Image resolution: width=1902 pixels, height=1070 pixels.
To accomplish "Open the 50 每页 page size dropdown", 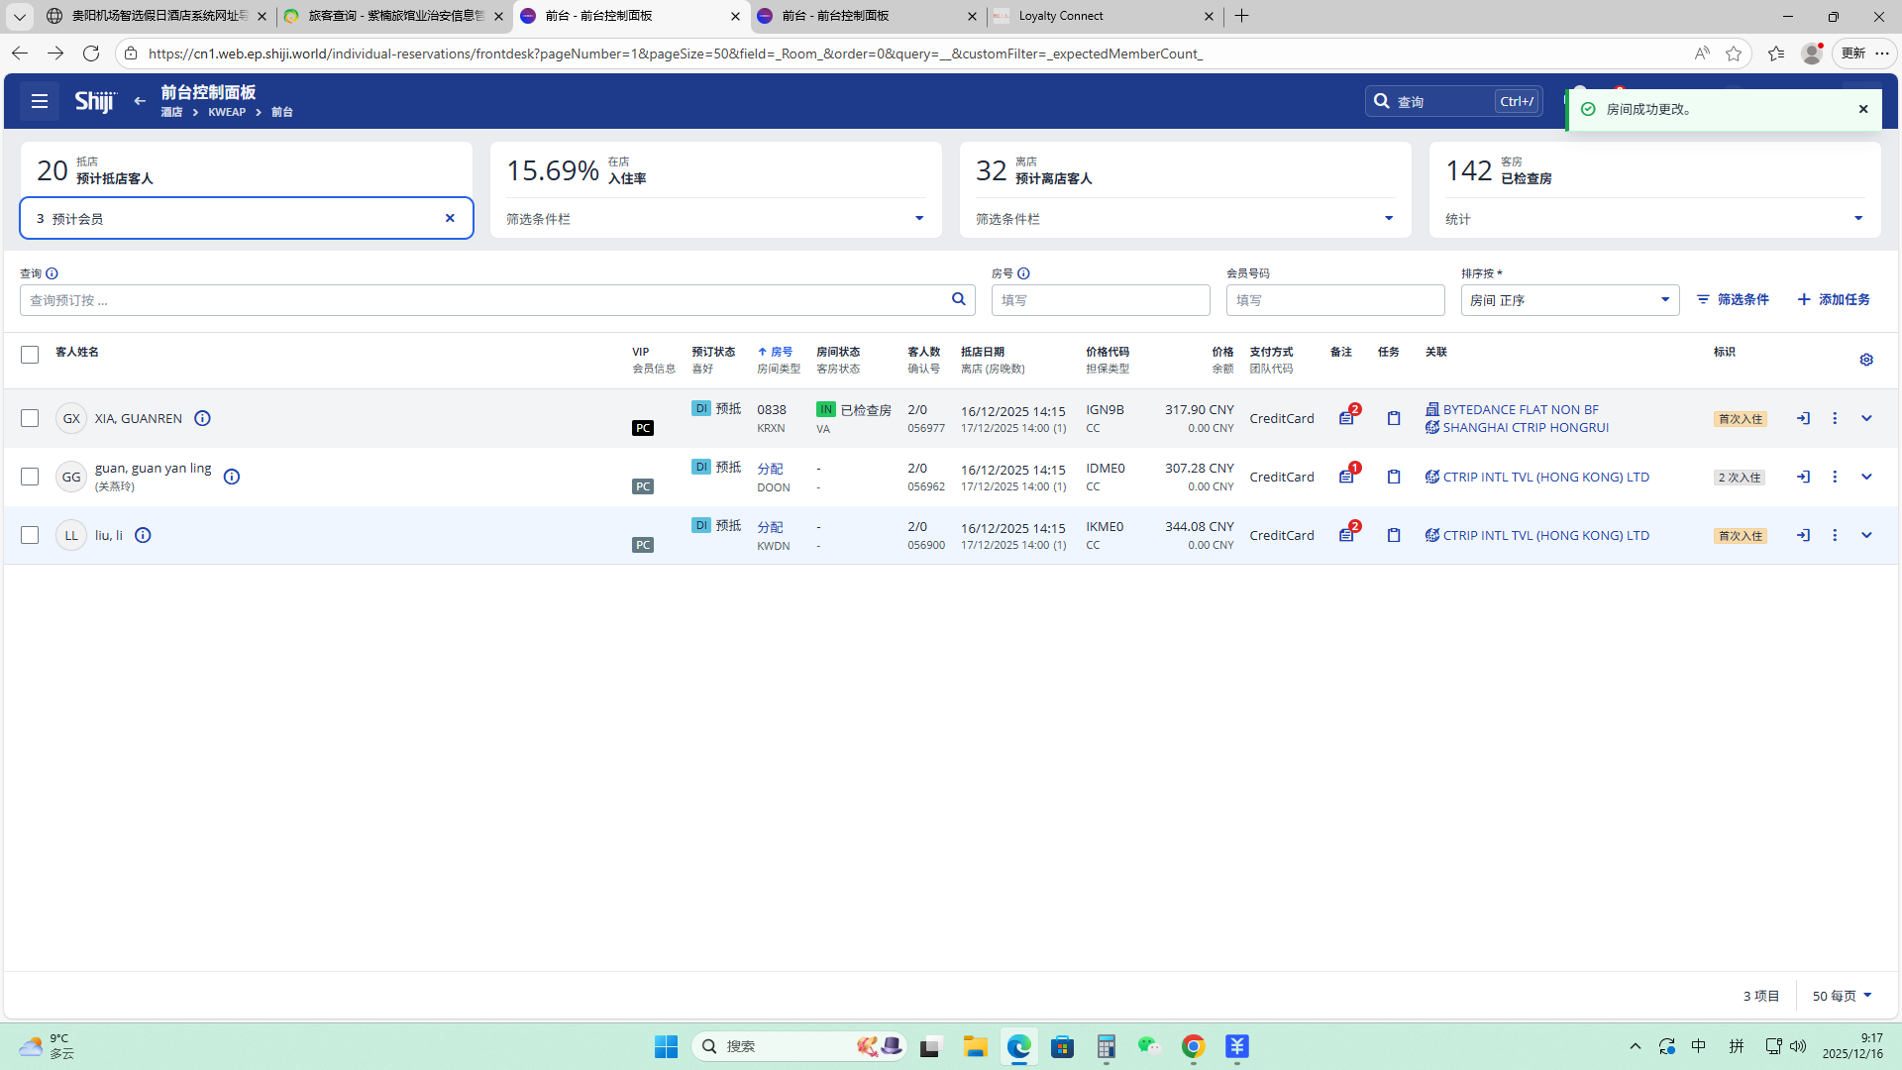I will tap(1842, 996).
